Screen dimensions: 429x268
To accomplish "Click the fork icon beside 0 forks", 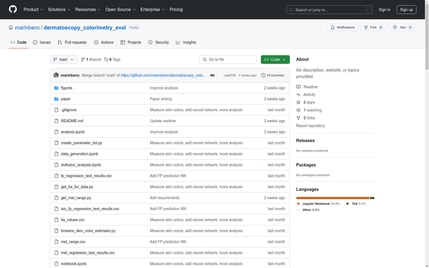I will (298, 118).
